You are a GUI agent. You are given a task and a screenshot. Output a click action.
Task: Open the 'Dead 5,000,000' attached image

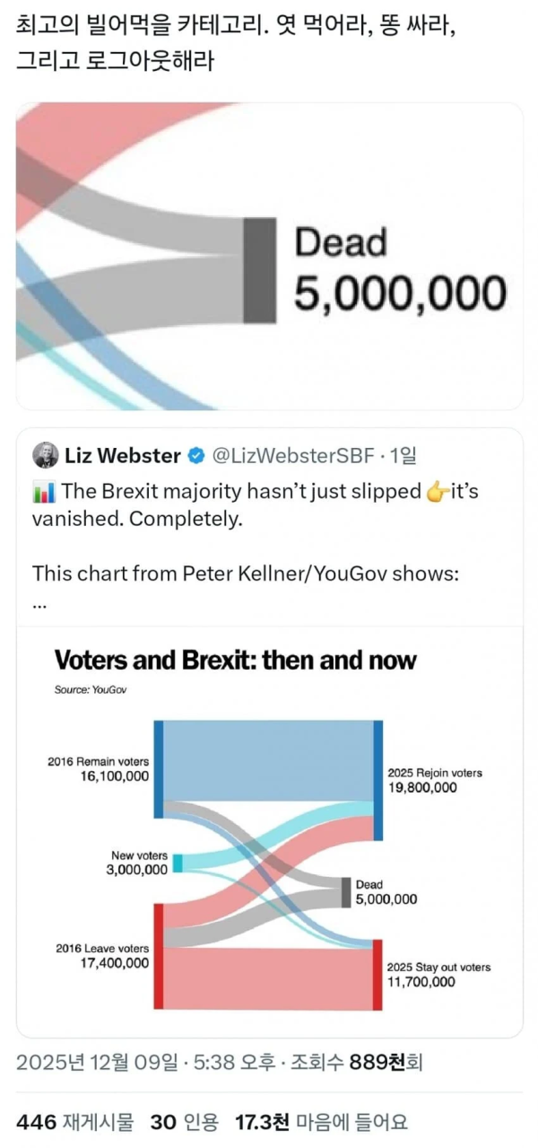(x=269, y=256)
